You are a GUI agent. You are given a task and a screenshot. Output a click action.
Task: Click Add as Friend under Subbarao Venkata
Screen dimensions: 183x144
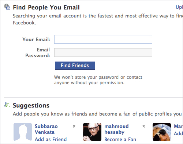click(x=51, y=139)
